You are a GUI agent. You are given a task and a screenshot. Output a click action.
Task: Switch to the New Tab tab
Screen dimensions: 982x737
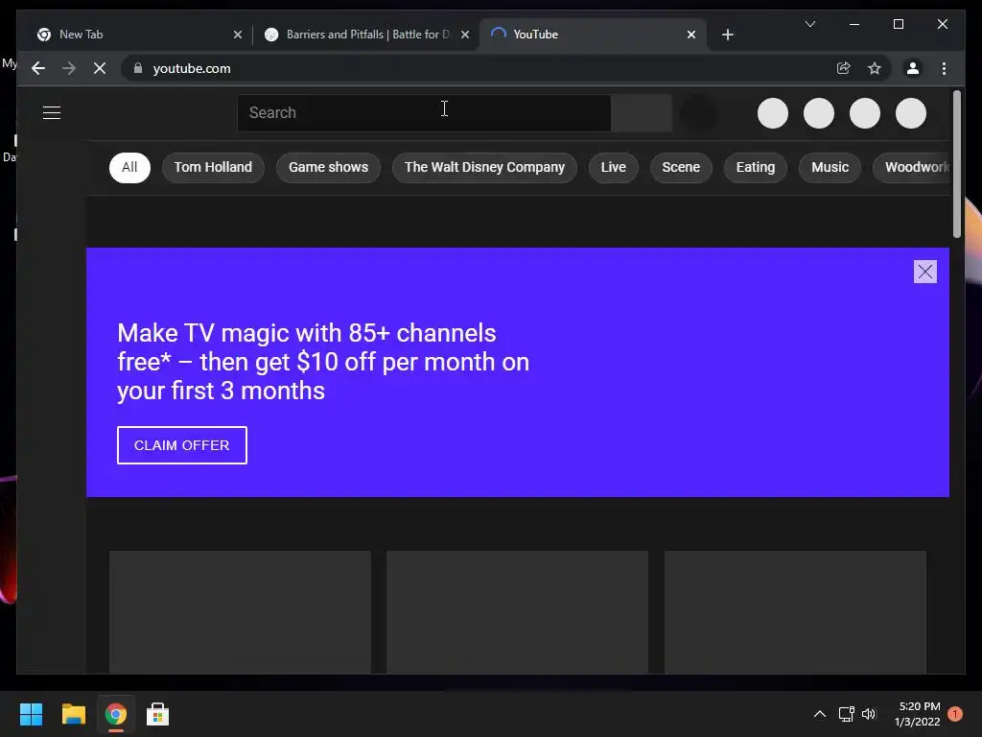tap(139, 35)
